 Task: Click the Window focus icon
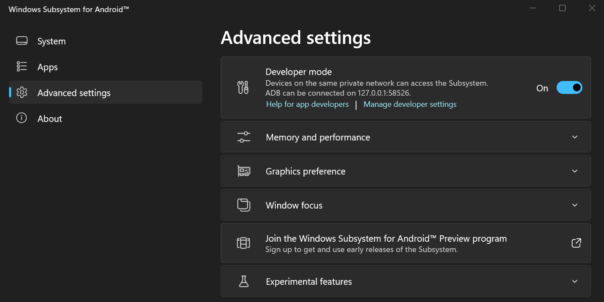pos(243,205)
